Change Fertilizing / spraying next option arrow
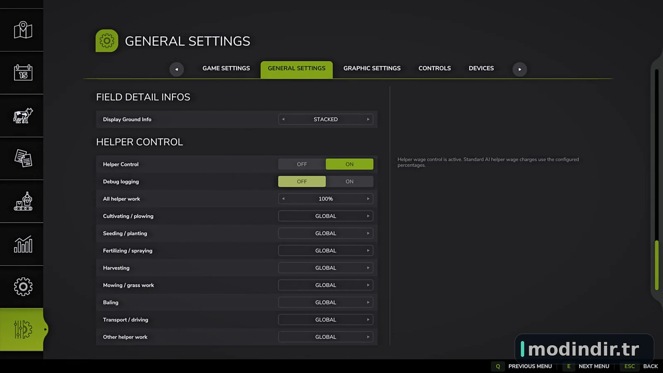This screenshot has width=663, height=373. coord(368,251)
